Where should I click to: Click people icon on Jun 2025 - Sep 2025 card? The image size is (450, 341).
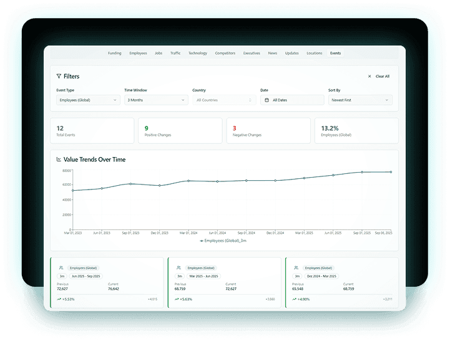[61, 267]
